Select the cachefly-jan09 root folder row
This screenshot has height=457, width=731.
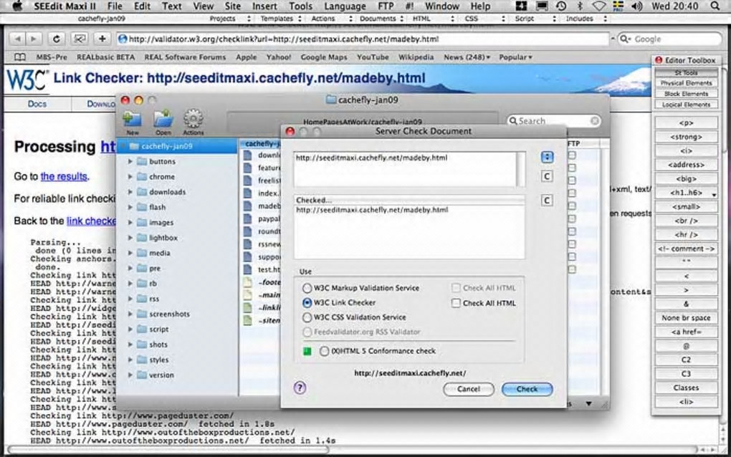click(x=178, y=146)
